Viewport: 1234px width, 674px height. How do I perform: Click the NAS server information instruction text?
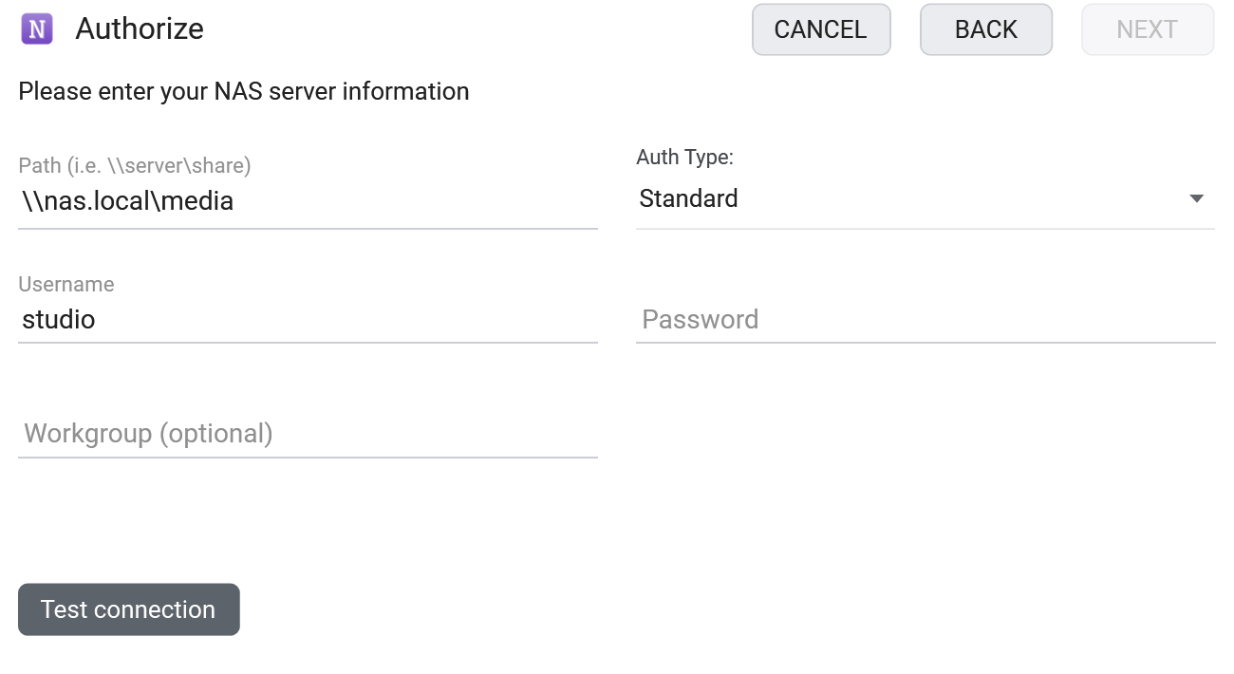click(244, 92)
